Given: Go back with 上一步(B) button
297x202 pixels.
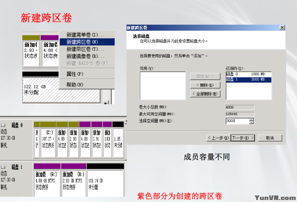Looking at the screenshot, I should click(x=218, y=138).
